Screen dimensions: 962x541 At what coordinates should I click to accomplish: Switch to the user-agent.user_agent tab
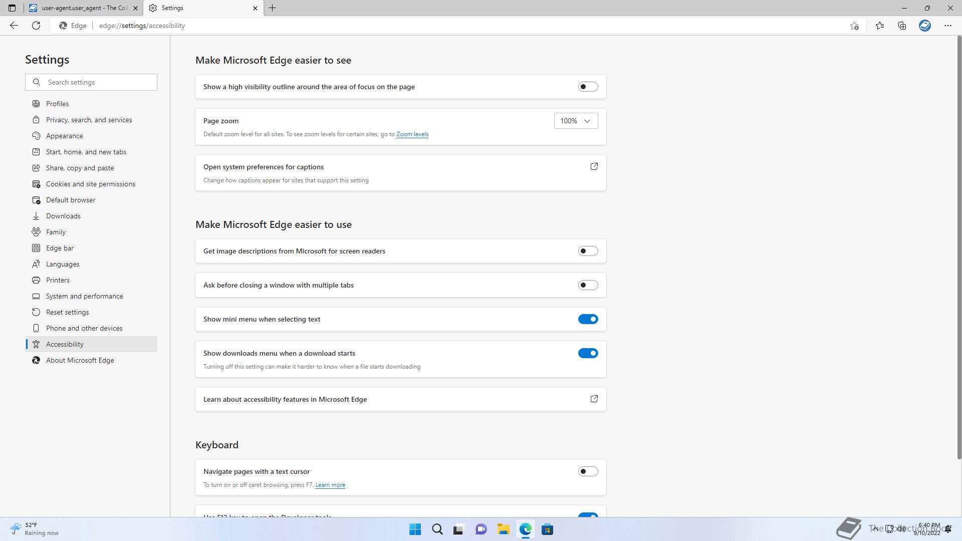[83, 8]
